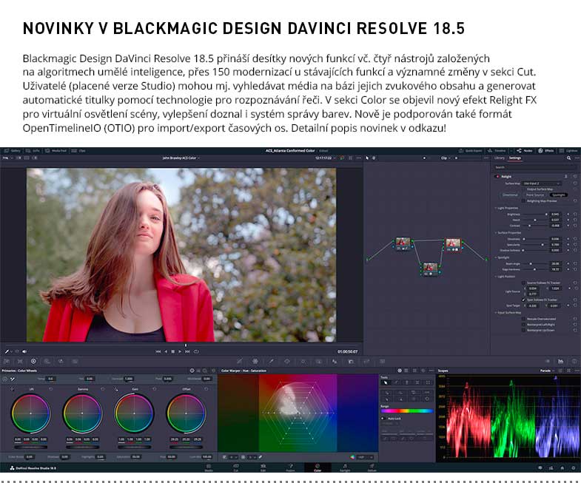The height and width of the screenshot is (483, 581).
Task: Open the Surface Map dropdown
Action: click(542, 183)
